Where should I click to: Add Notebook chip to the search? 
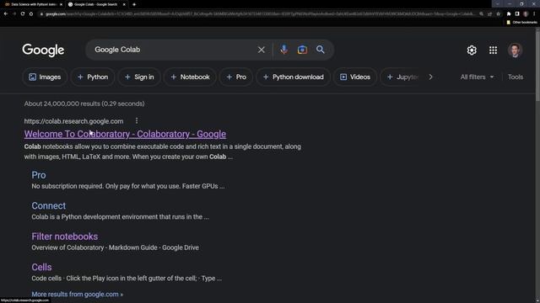coord(190,77)
